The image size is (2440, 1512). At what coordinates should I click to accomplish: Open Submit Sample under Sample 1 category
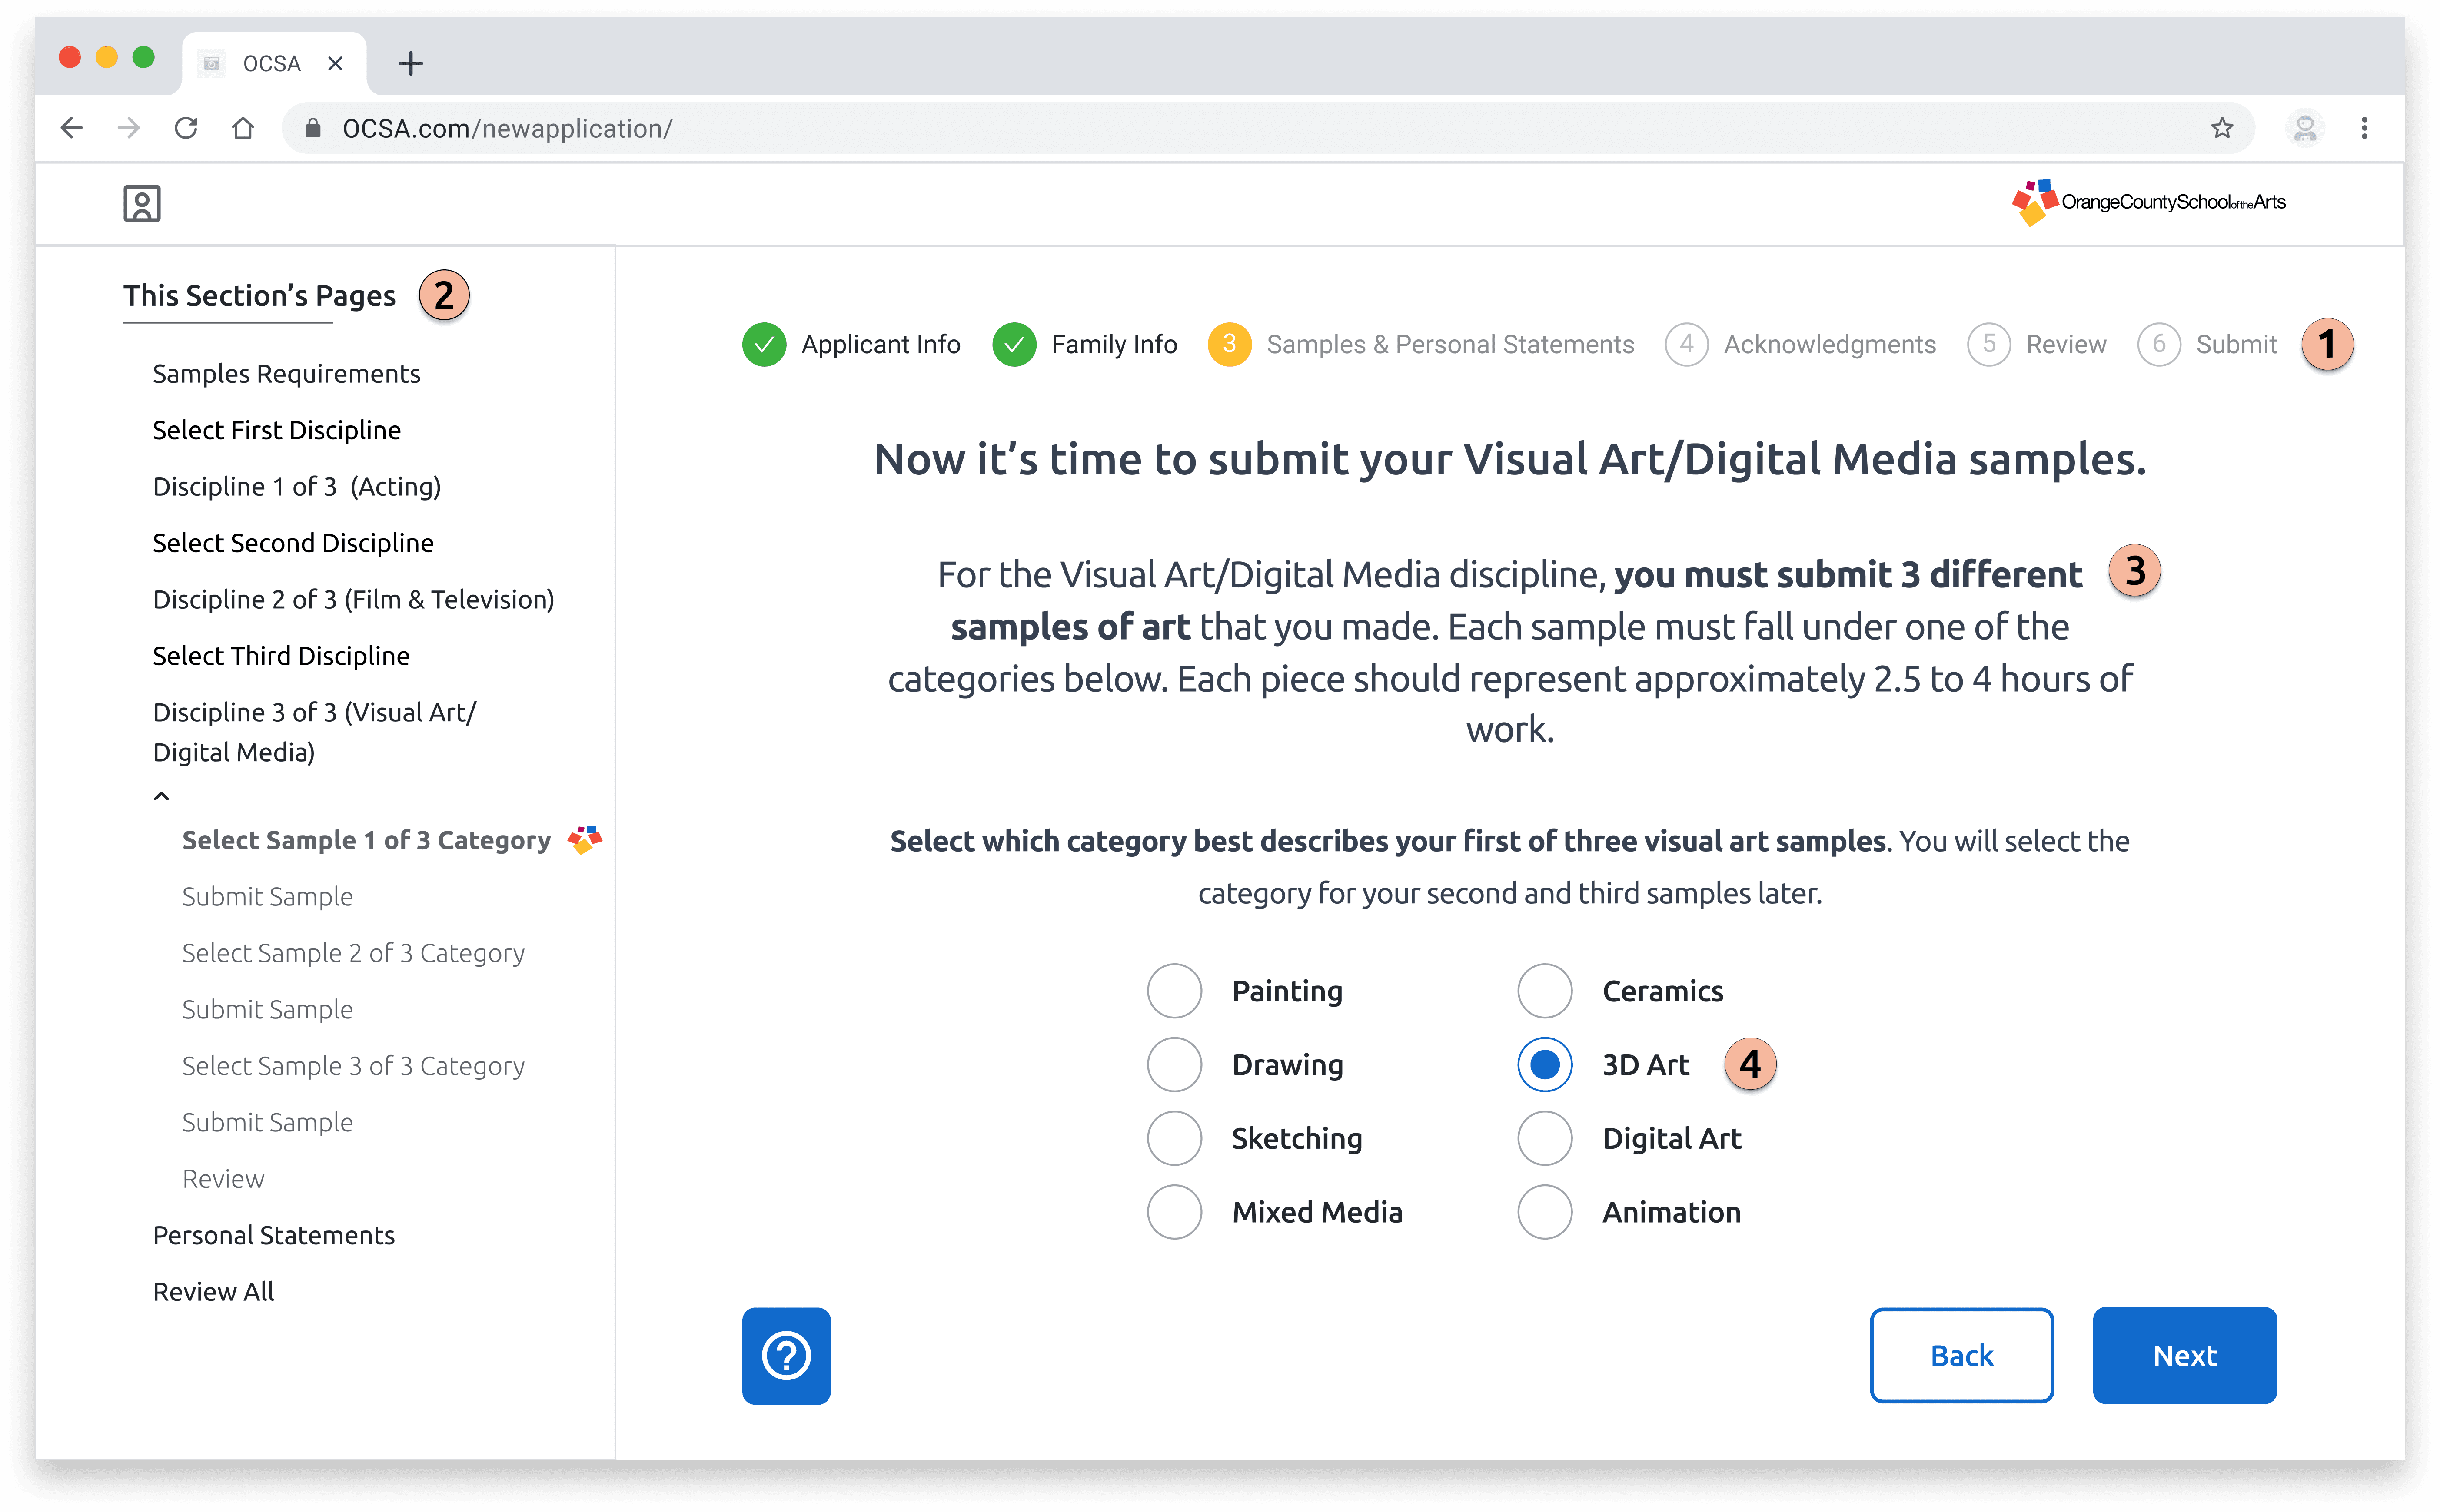pos(267,897)
